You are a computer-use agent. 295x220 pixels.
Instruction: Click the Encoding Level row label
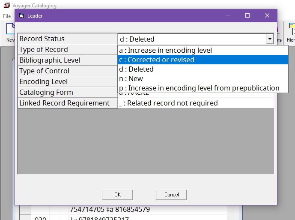68,82
